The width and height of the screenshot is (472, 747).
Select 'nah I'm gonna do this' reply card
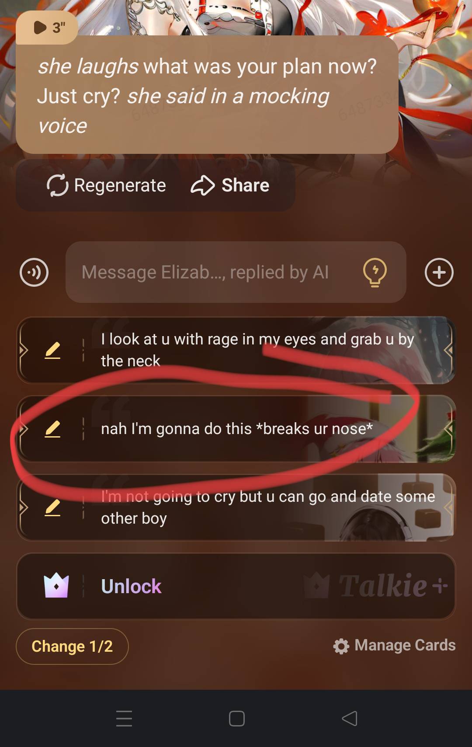(x=236, y=429)
